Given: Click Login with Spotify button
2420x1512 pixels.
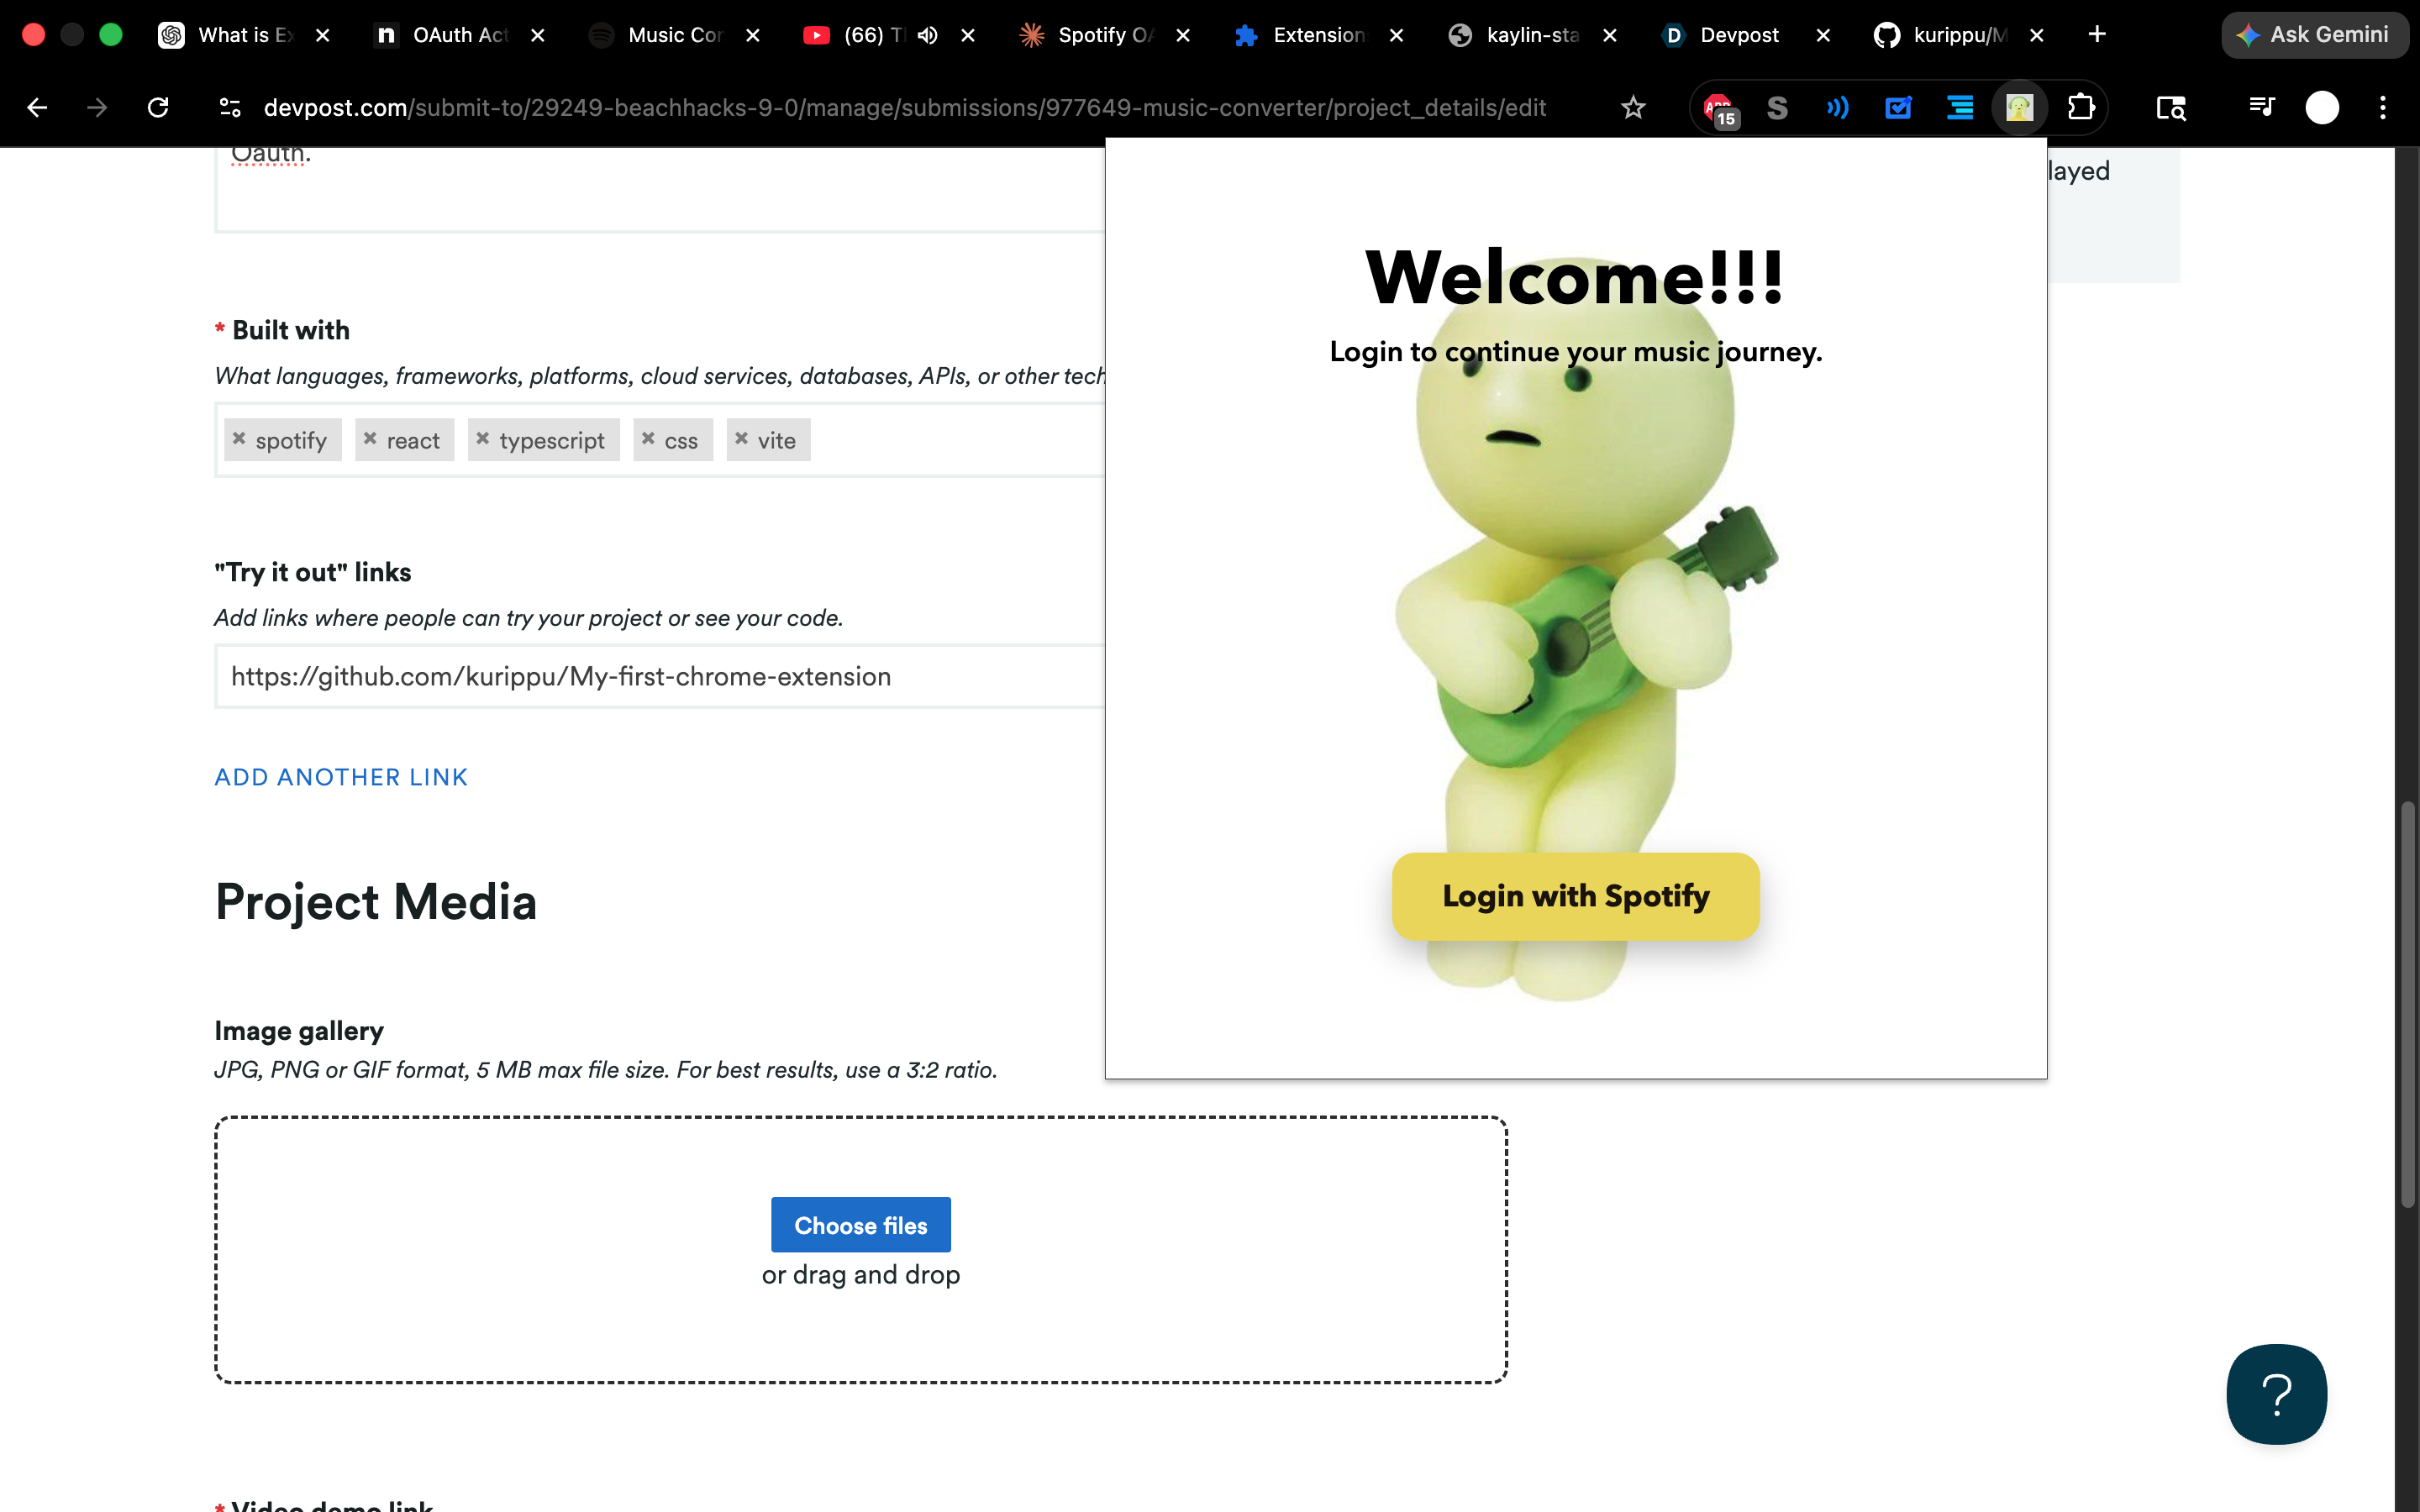Looking at the screenshot, I should pyautogui.click(x=1575, y=896).
